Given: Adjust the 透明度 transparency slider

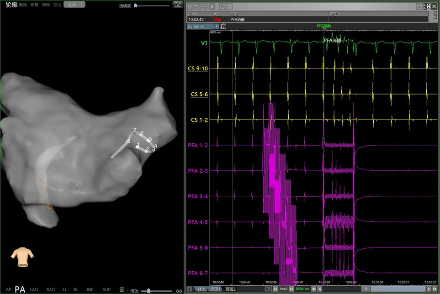Looking at the screenshot, I should point(136,5).
